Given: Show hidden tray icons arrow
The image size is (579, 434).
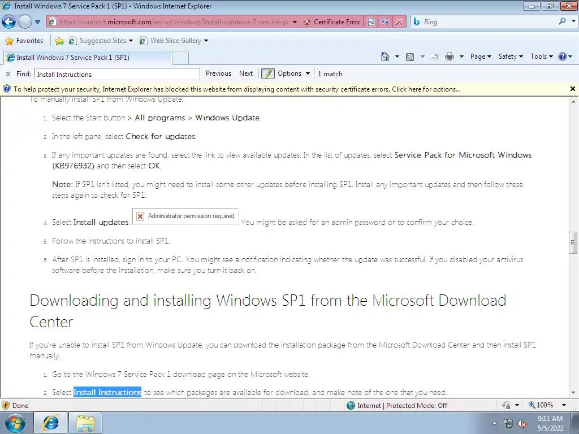Looking at the screenshot, I should (494, 423).
